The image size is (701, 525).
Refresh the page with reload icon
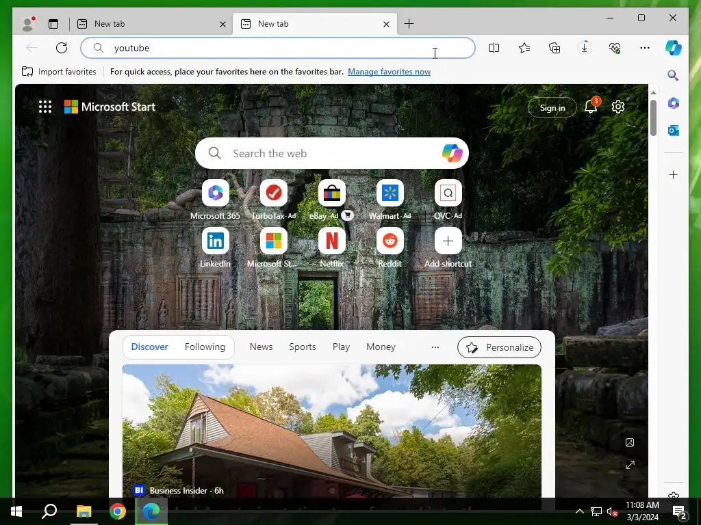pyautogui.click(x=62, y=48)
